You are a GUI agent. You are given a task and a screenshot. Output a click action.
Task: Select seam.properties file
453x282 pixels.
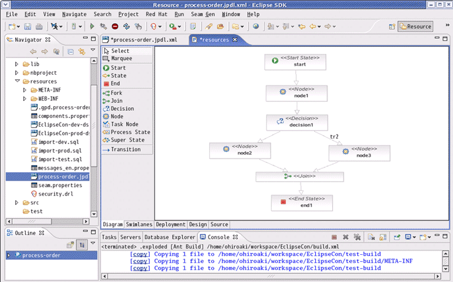tap(57, 185)
